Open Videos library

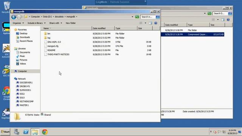[23, 64]
